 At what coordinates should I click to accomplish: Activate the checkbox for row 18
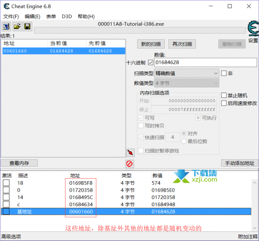(x=6, y=183)
